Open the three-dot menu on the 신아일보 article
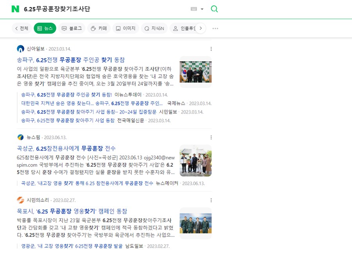 click(x=211, y=49)
